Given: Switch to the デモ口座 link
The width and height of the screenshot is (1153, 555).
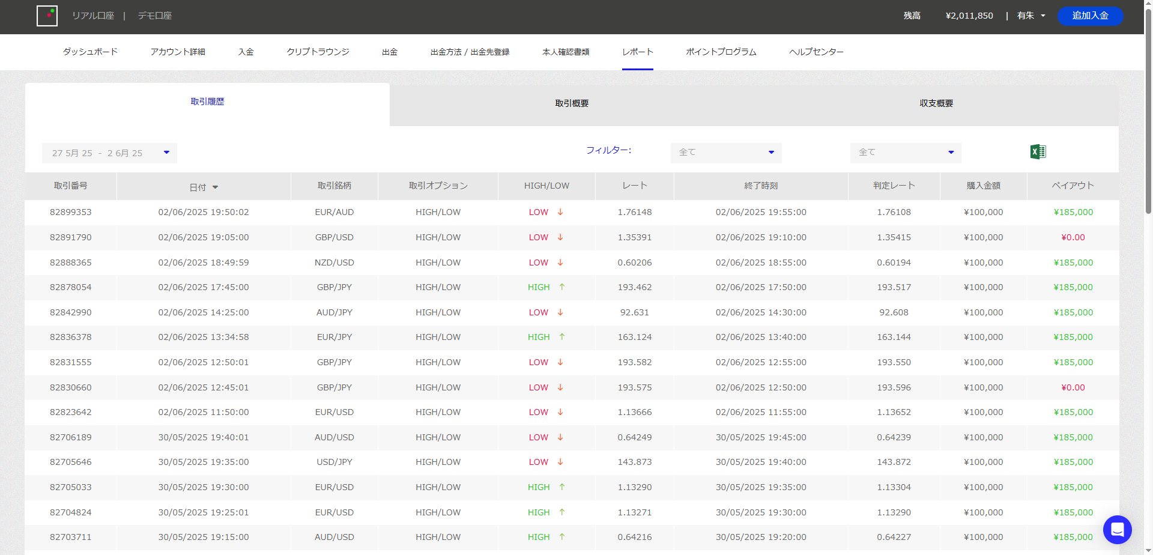Looking at the screenshot, I should click(x=155, y=16).
